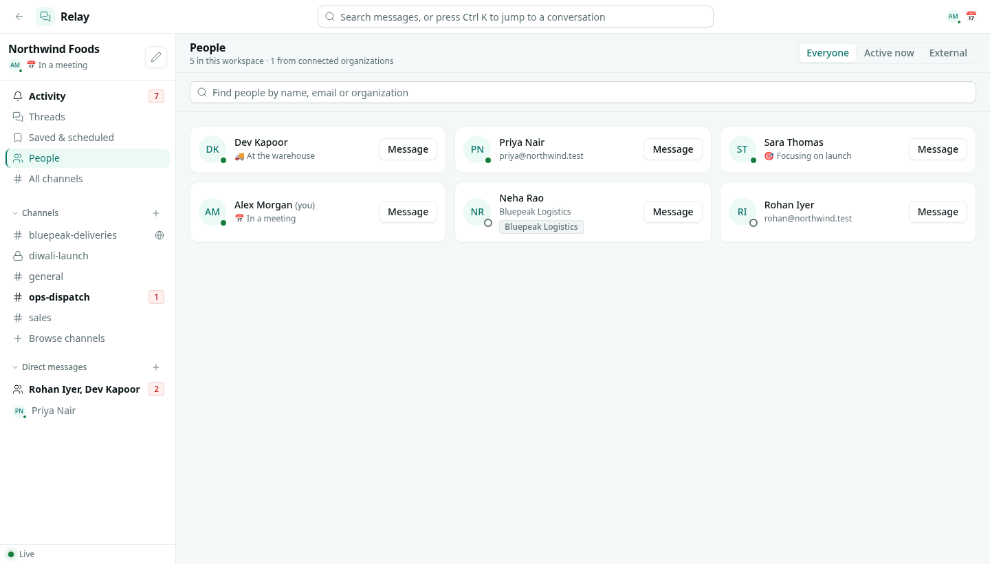The width and height of the screenshot is (990, 564).
Task: Message Rohan Iyer
Action: (938, 212)
